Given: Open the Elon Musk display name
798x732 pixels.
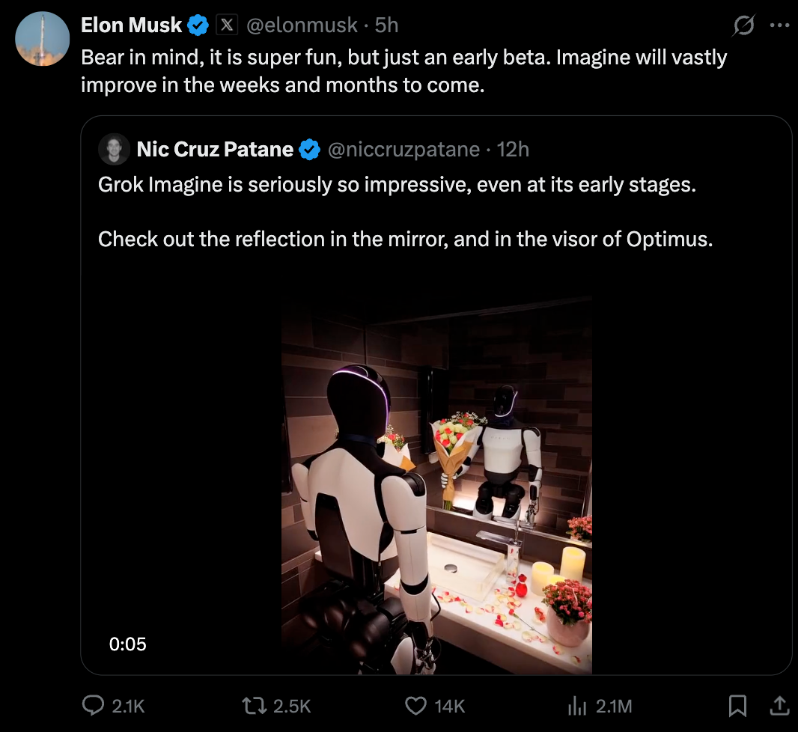Looking at the screenshot, I should pyautogui.click(x=131, y=25).
